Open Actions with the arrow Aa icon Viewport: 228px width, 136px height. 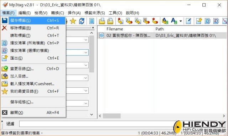(165, 21)
